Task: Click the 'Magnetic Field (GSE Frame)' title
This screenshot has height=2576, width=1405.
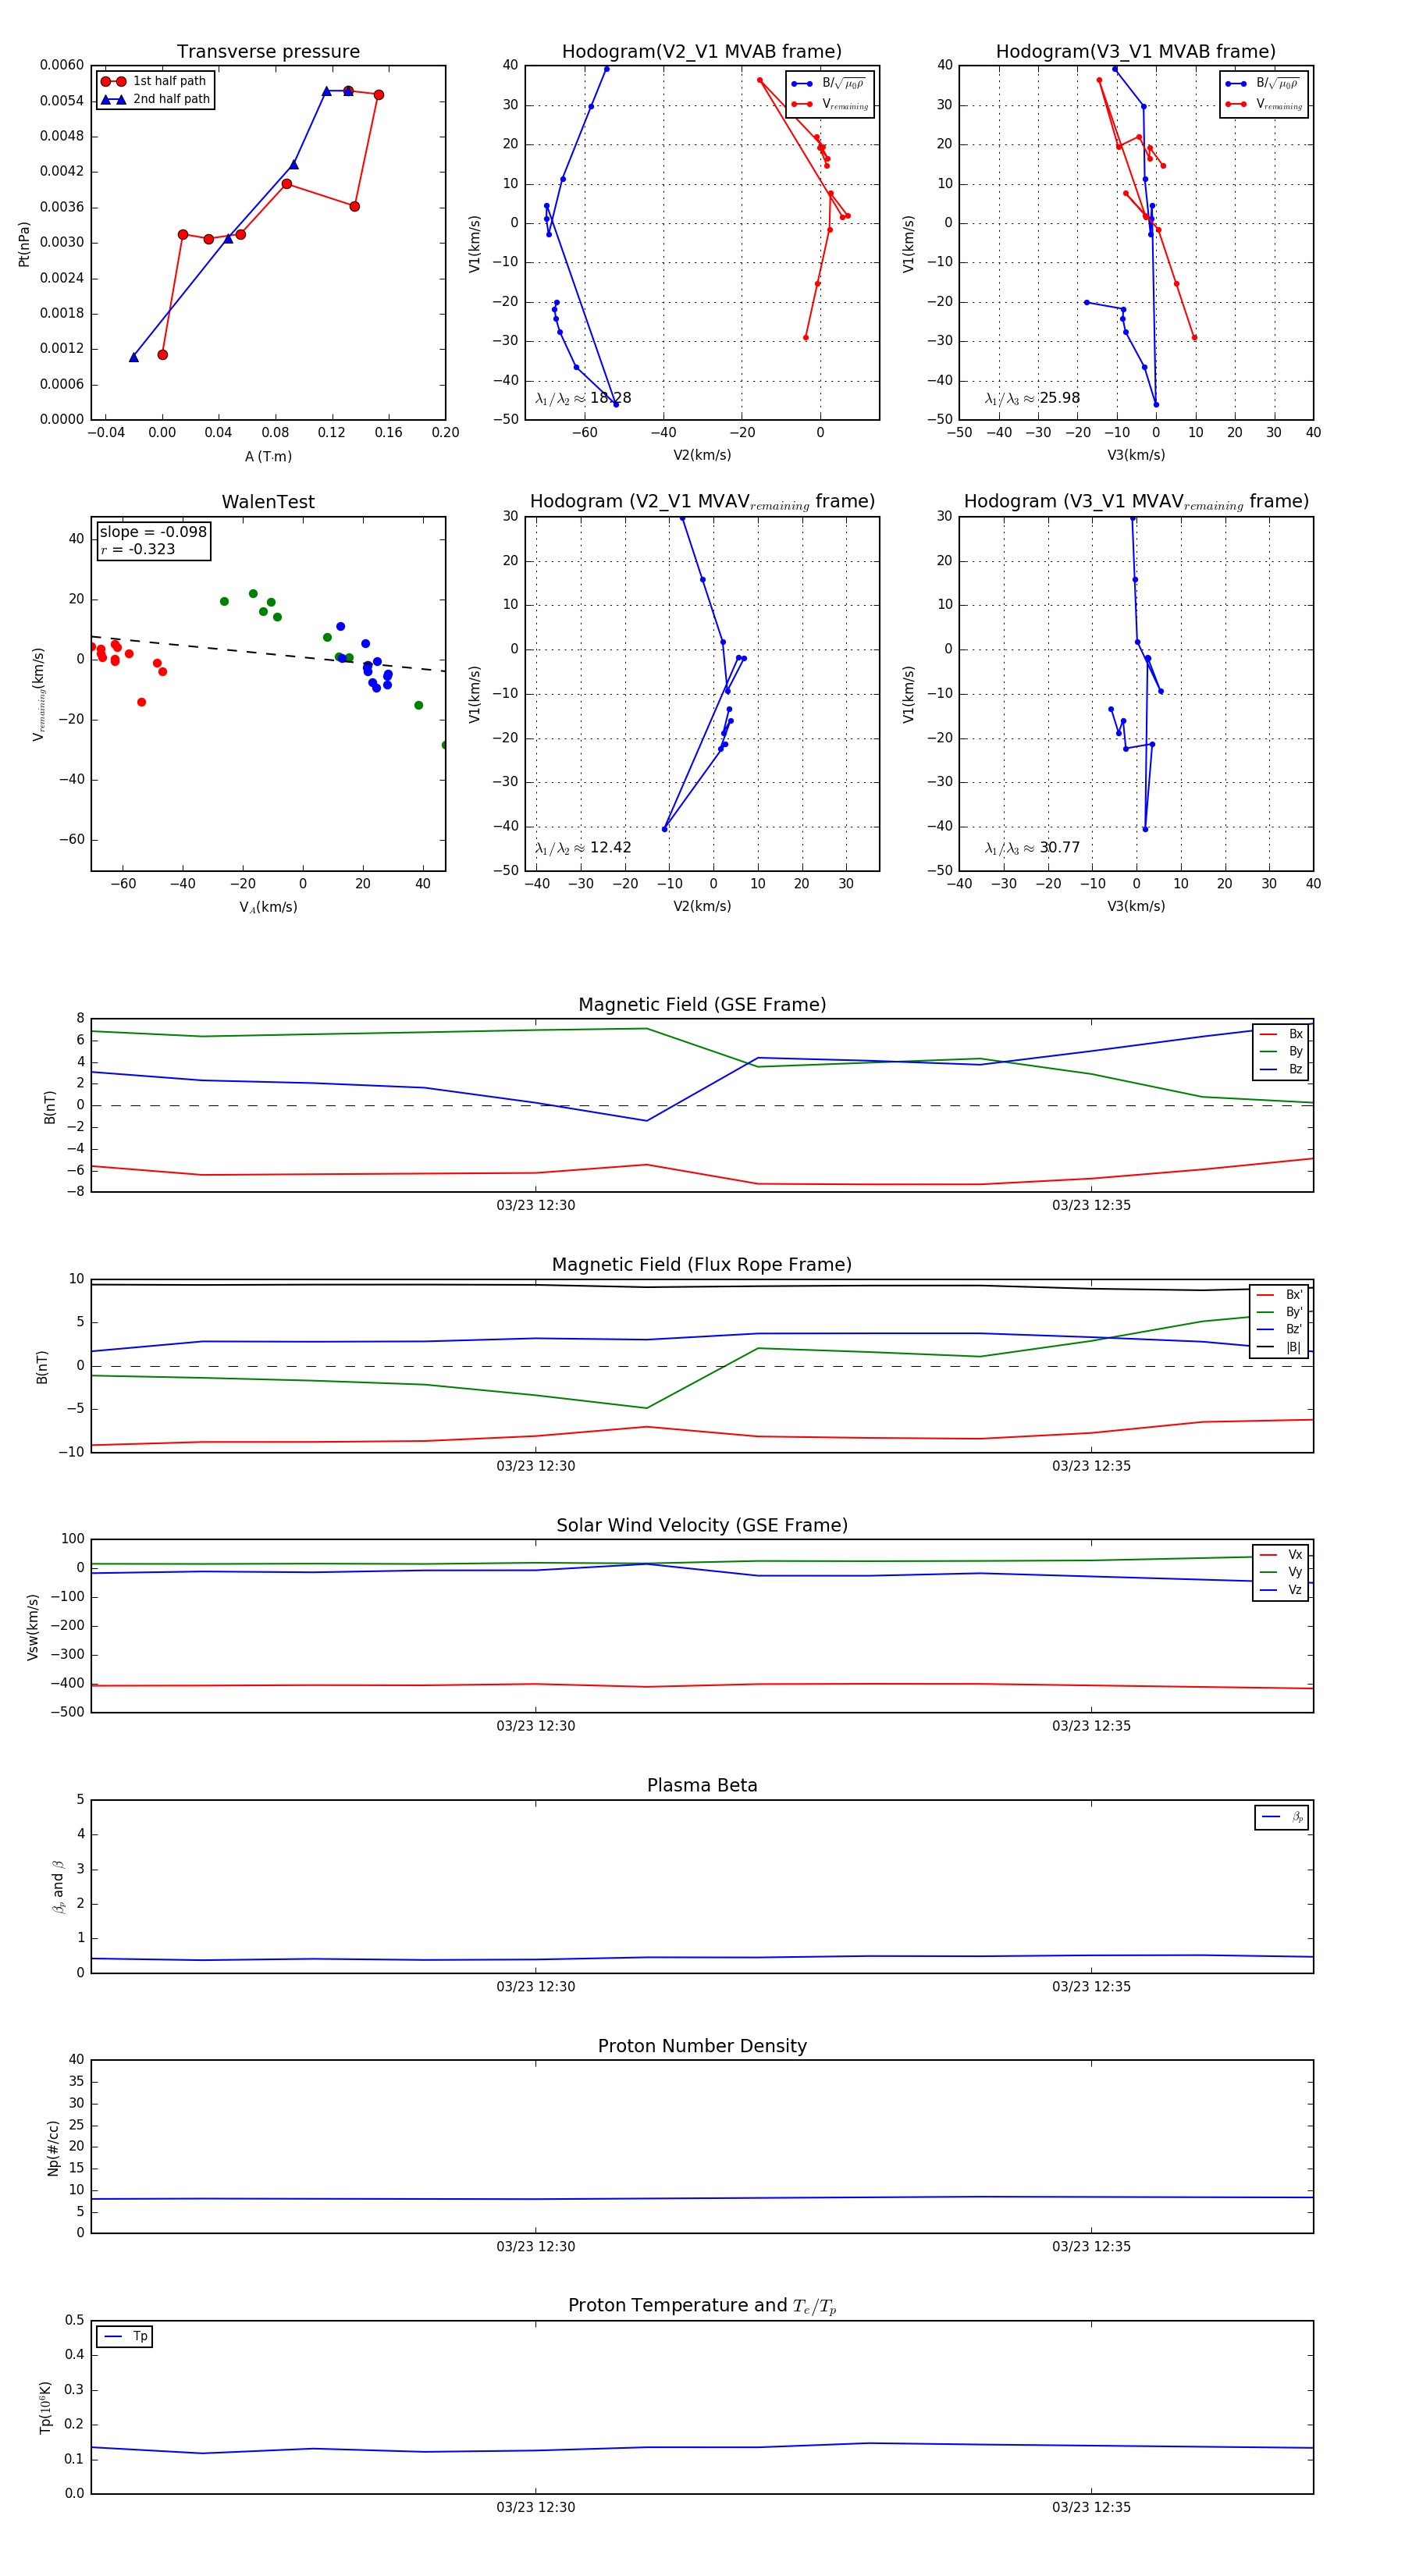Action: (x=702, y=1005)
